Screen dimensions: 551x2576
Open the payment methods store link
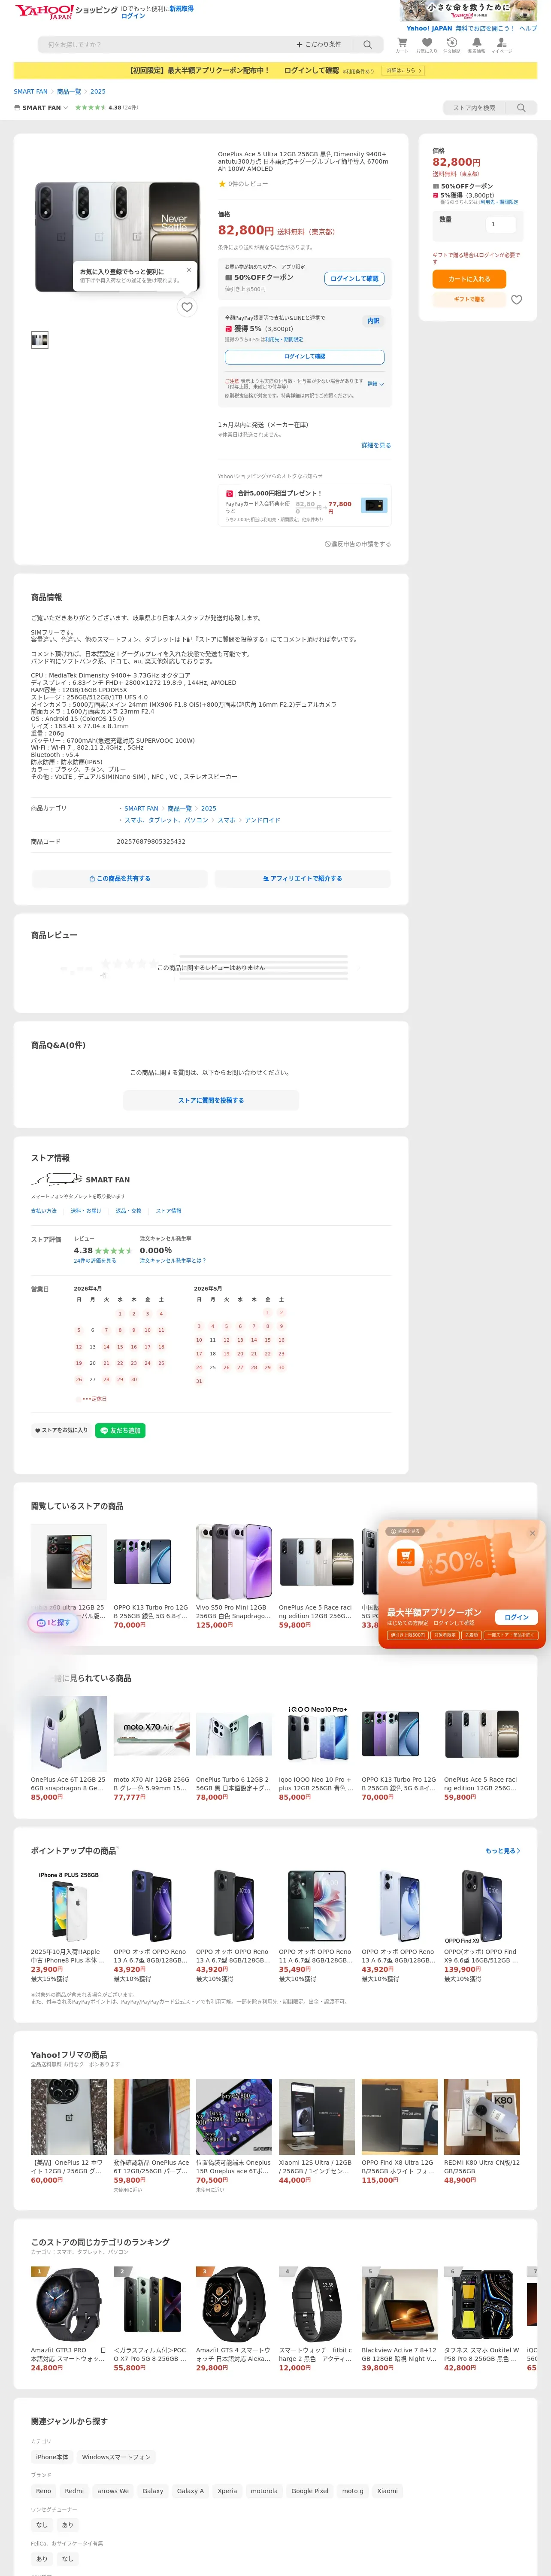[x=44, y=1211]
